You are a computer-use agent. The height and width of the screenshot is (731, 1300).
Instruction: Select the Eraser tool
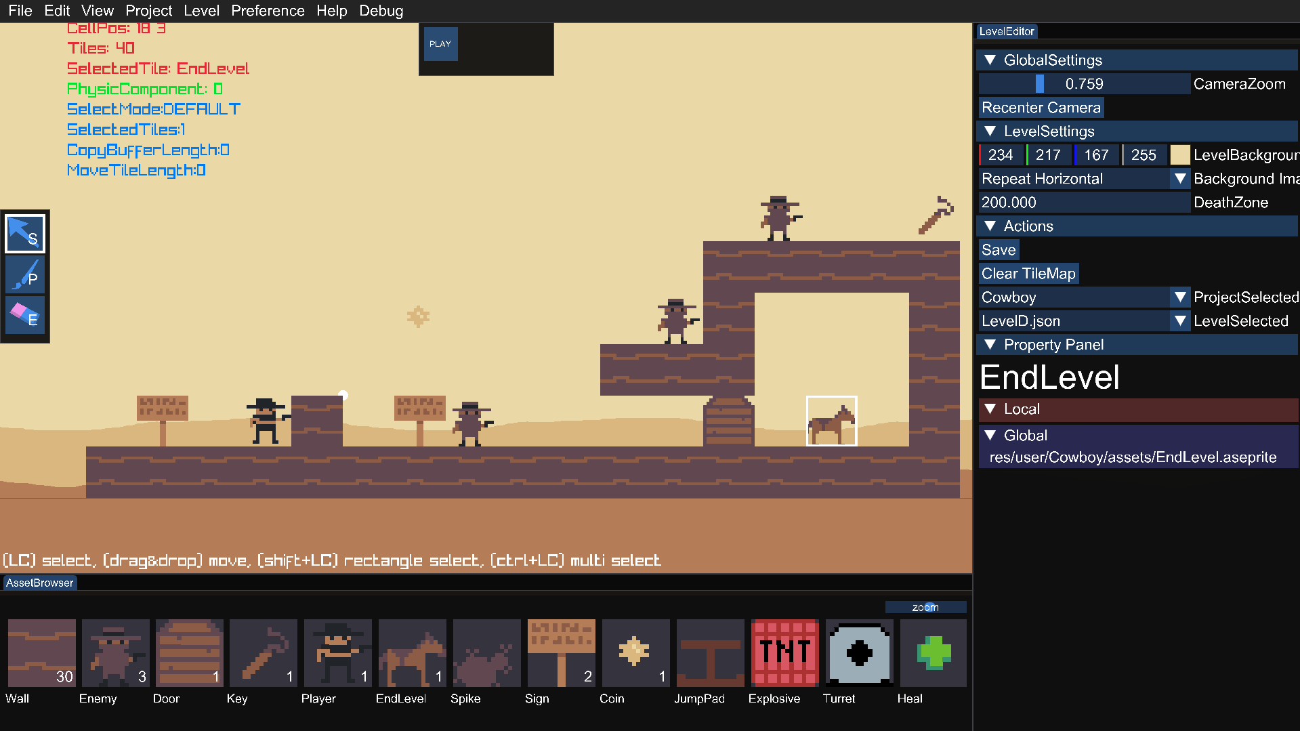(x=25, y=315)
